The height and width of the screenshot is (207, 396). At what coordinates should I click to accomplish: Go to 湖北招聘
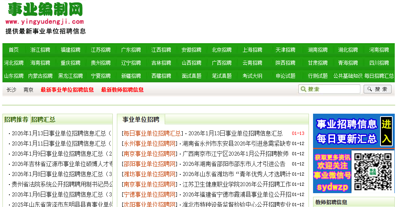(x=348, y=50)
